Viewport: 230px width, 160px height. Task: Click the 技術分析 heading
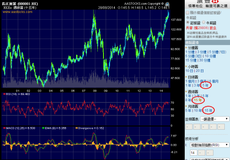coord(192,139)
